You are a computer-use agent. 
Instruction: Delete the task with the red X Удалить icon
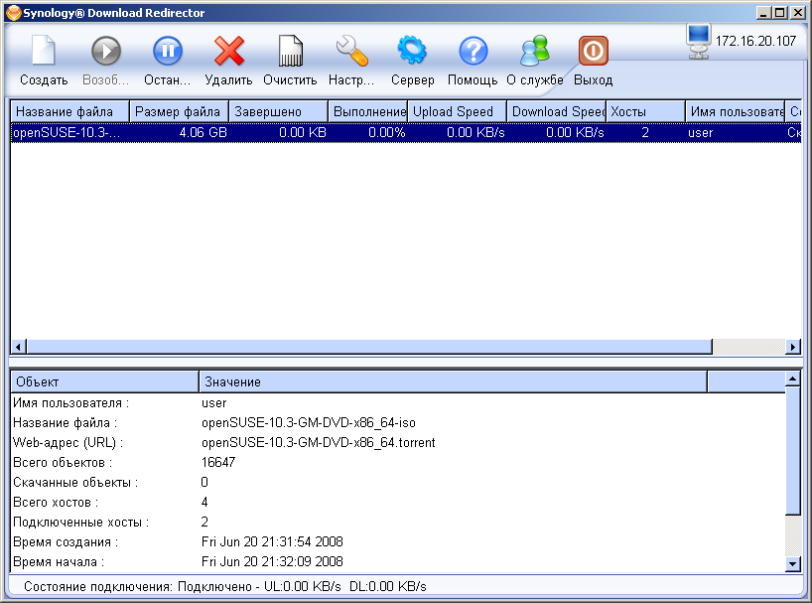(228, 51)
